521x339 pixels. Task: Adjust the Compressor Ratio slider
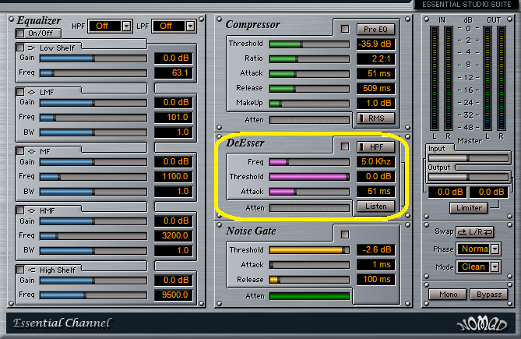click(x=309, y=59)
